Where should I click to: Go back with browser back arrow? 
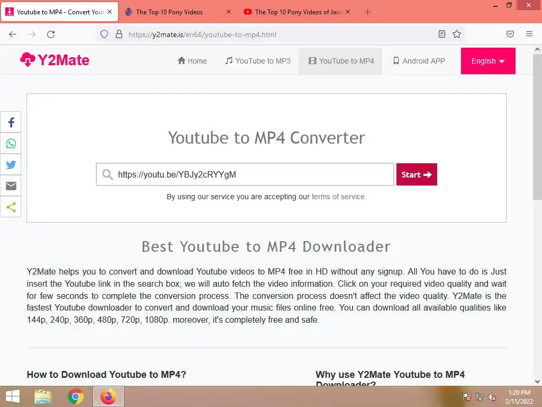pyautogui.click(x=13, y=34)
